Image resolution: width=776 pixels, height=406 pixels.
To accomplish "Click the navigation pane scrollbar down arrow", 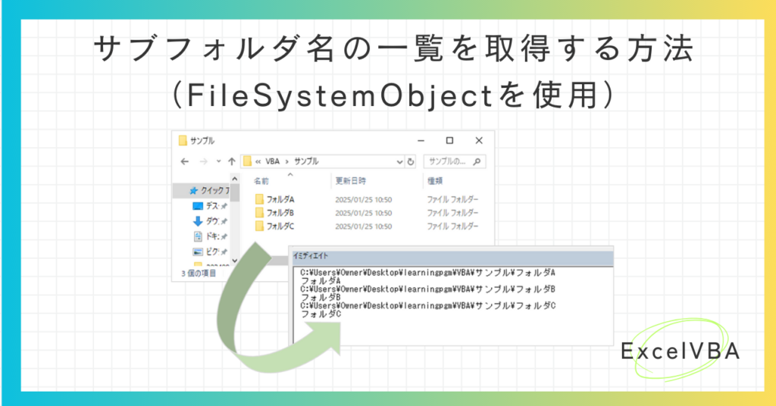I will coord(235,261).
